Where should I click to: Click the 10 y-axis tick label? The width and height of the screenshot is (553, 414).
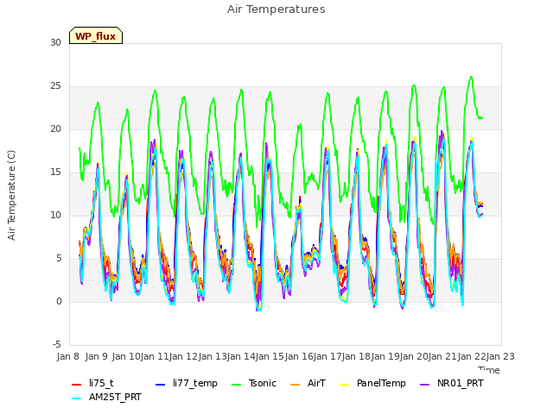(x=55, y=215)
